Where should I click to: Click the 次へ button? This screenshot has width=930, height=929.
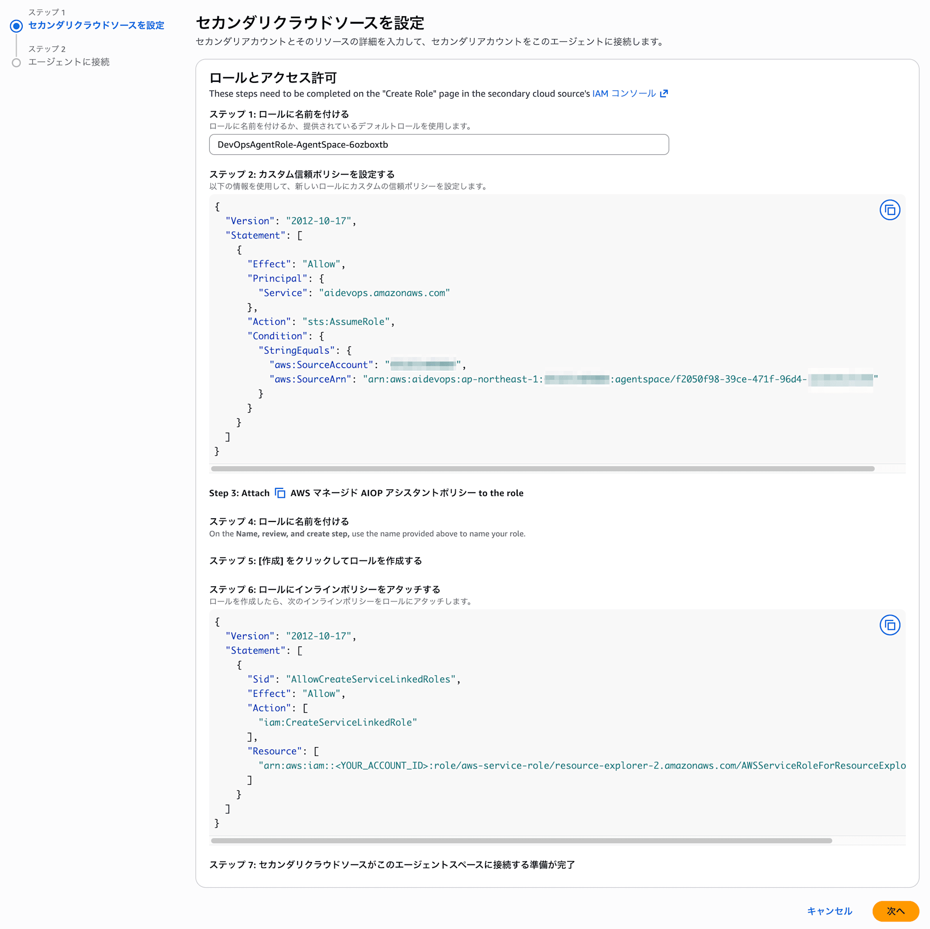coord(895,911)
